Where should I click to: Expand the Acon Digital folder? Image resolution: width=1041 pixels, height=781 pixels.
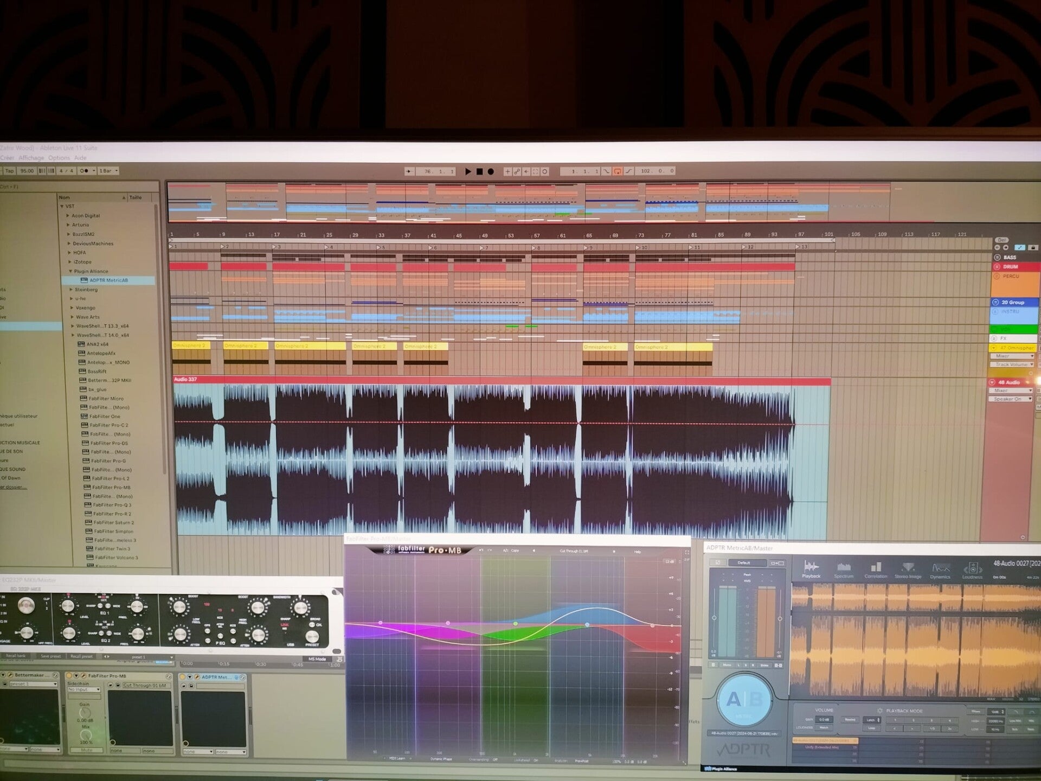68,216
